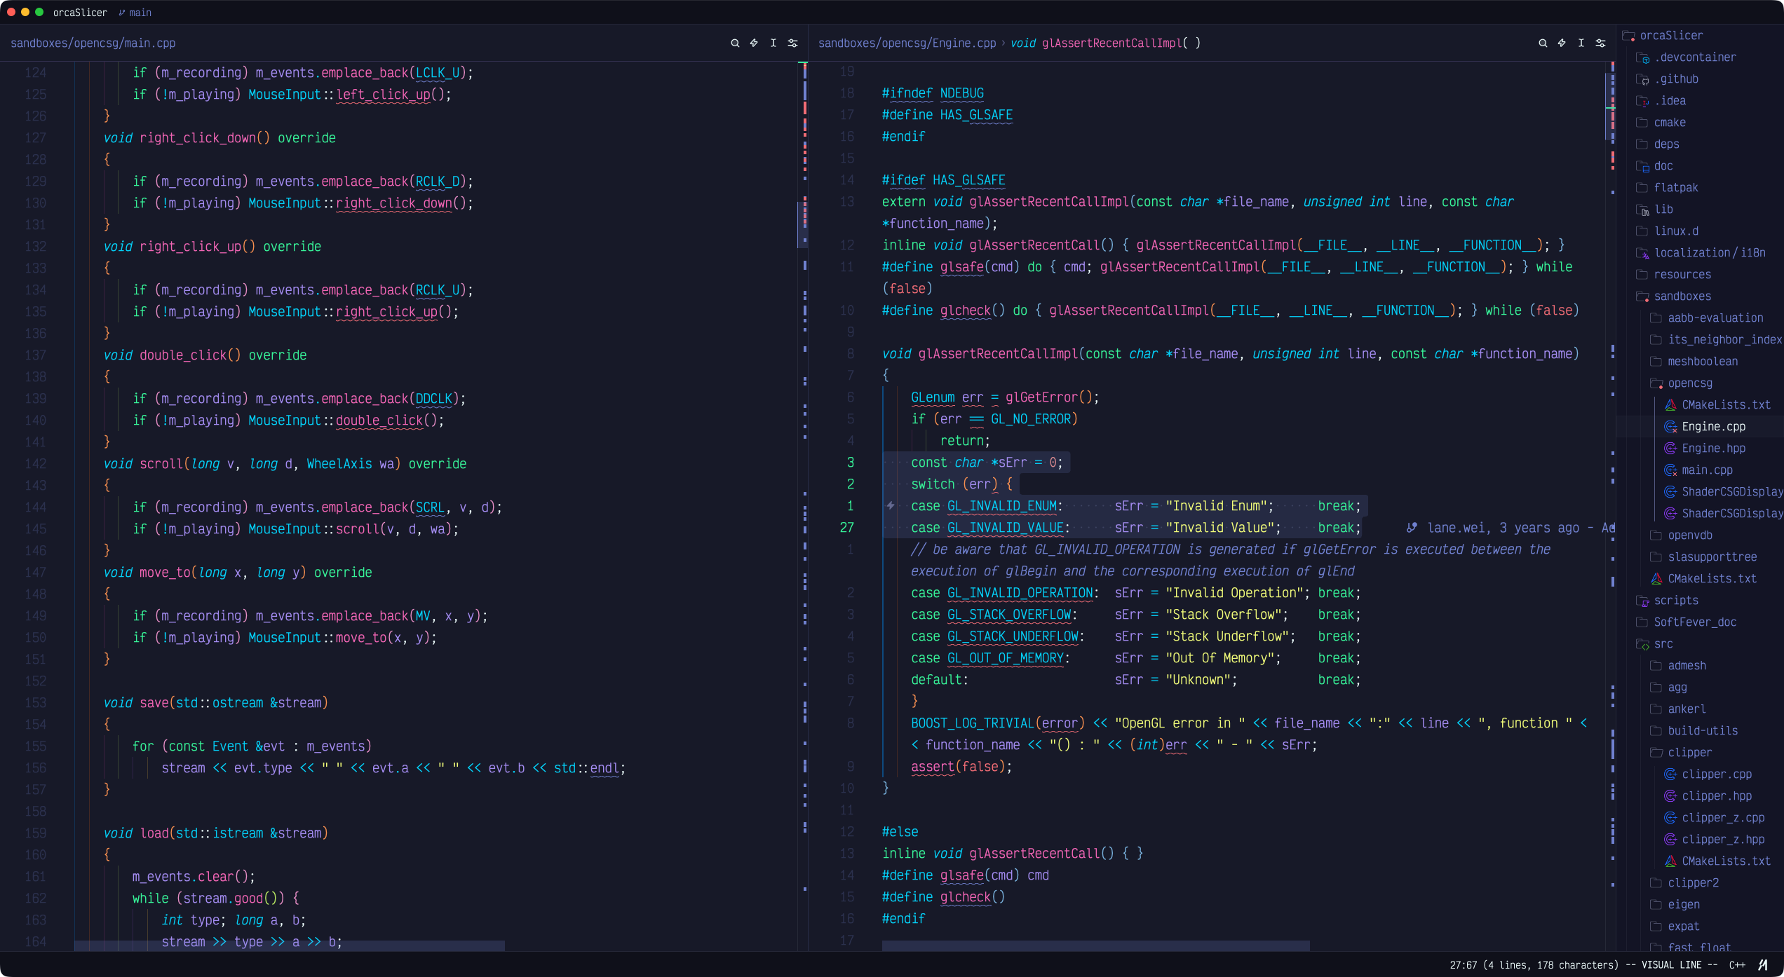
Task: Click git blame icon before lane.wei annotation
Action: [1412, 528]
